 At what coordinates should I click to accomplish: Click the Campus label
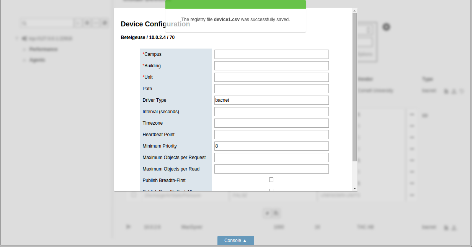(152, 54)
